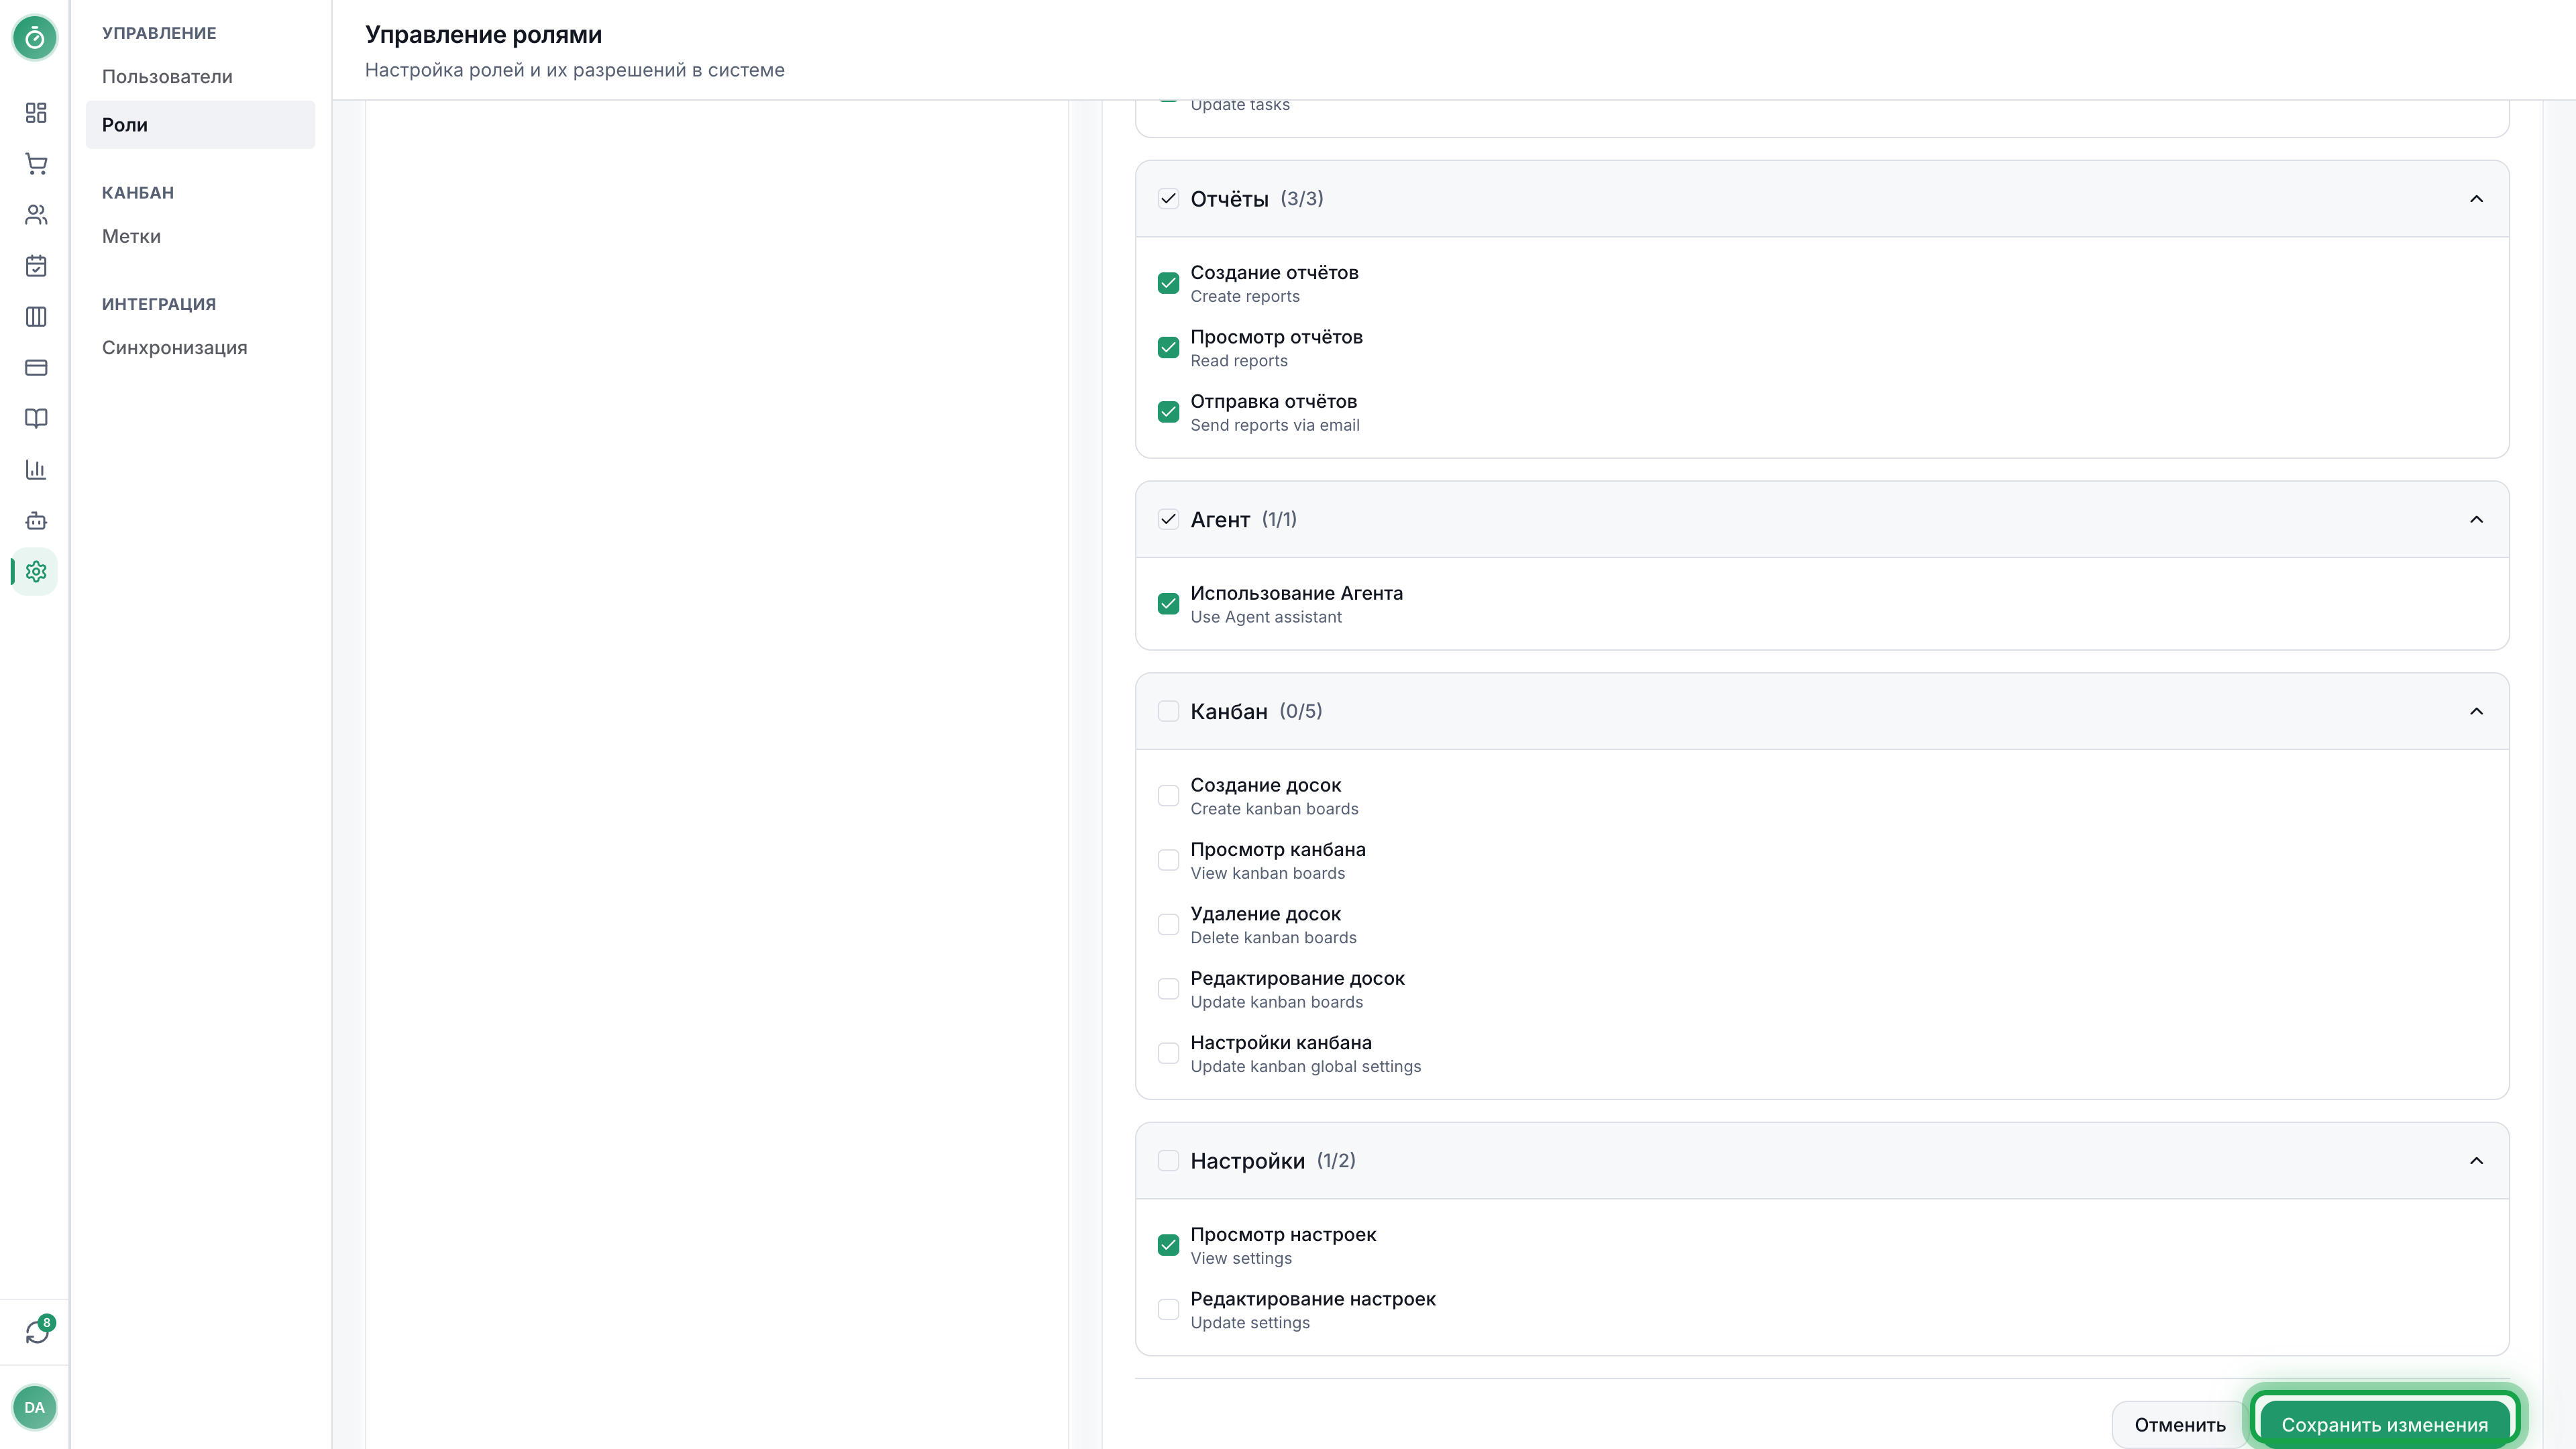This screenshot has width=2576, height=1449.
Task: Click the Агент (1/1) header title
Action: point(1243,519)
